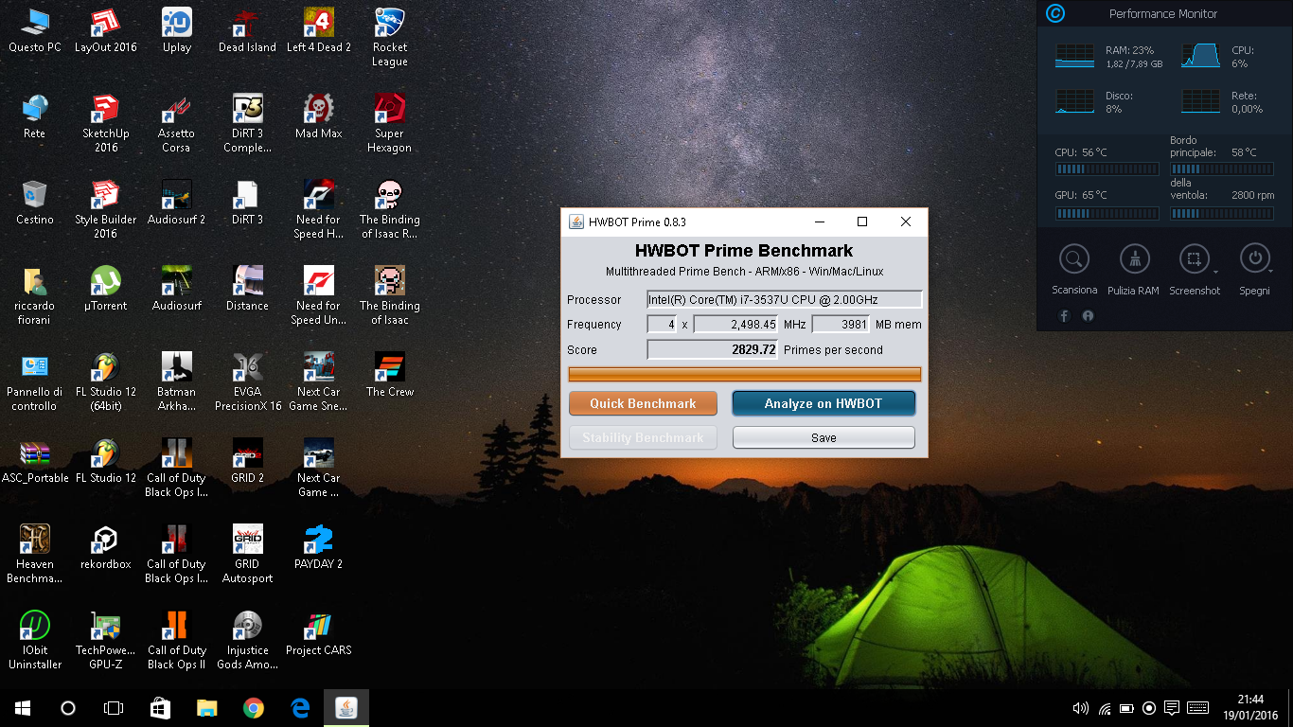This screenshot has height=727, width=1293.
Task: Click the 3981 MB memory field
Action: click(x=841, y=325)
